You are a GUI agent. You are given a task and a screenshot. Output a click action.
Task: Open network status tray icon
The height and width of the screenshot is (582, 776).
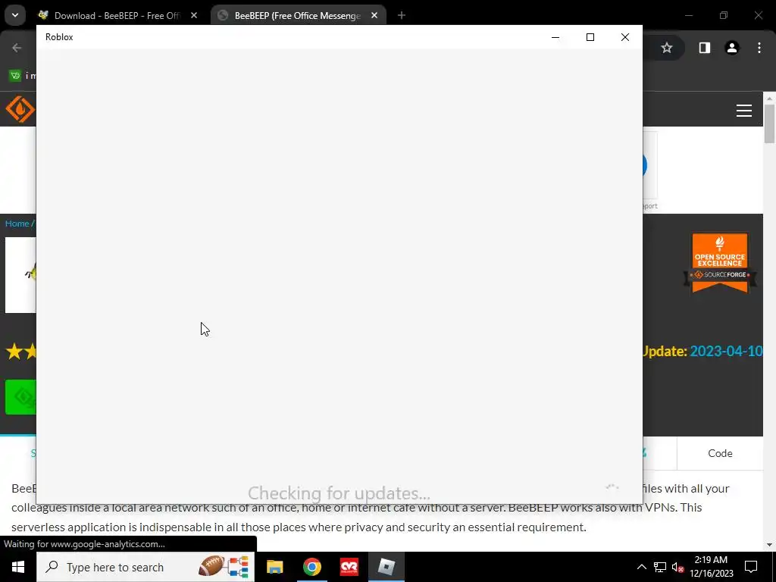(x=660, y=567)
